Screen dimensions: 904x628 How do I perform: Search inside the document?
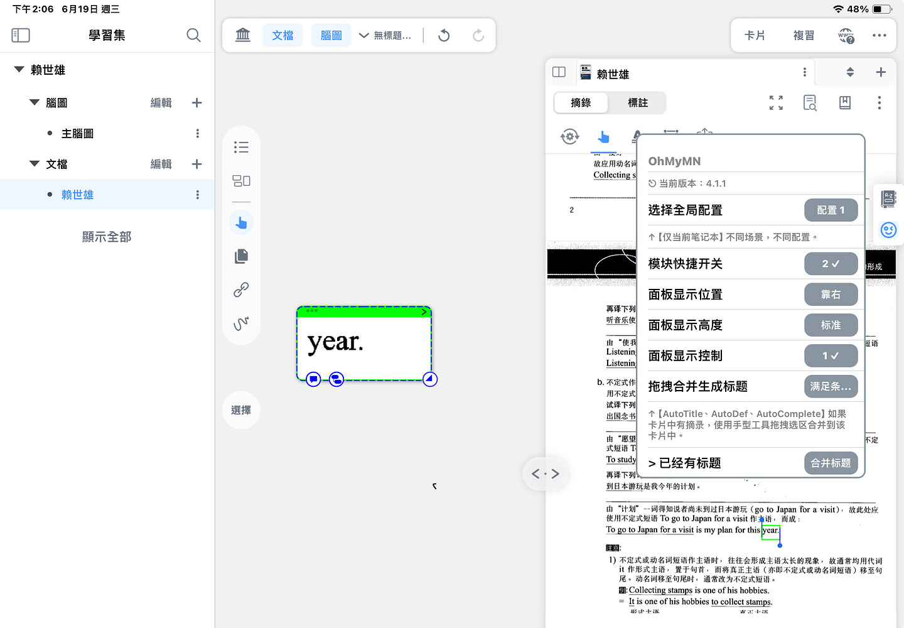[x=810, y=102]
